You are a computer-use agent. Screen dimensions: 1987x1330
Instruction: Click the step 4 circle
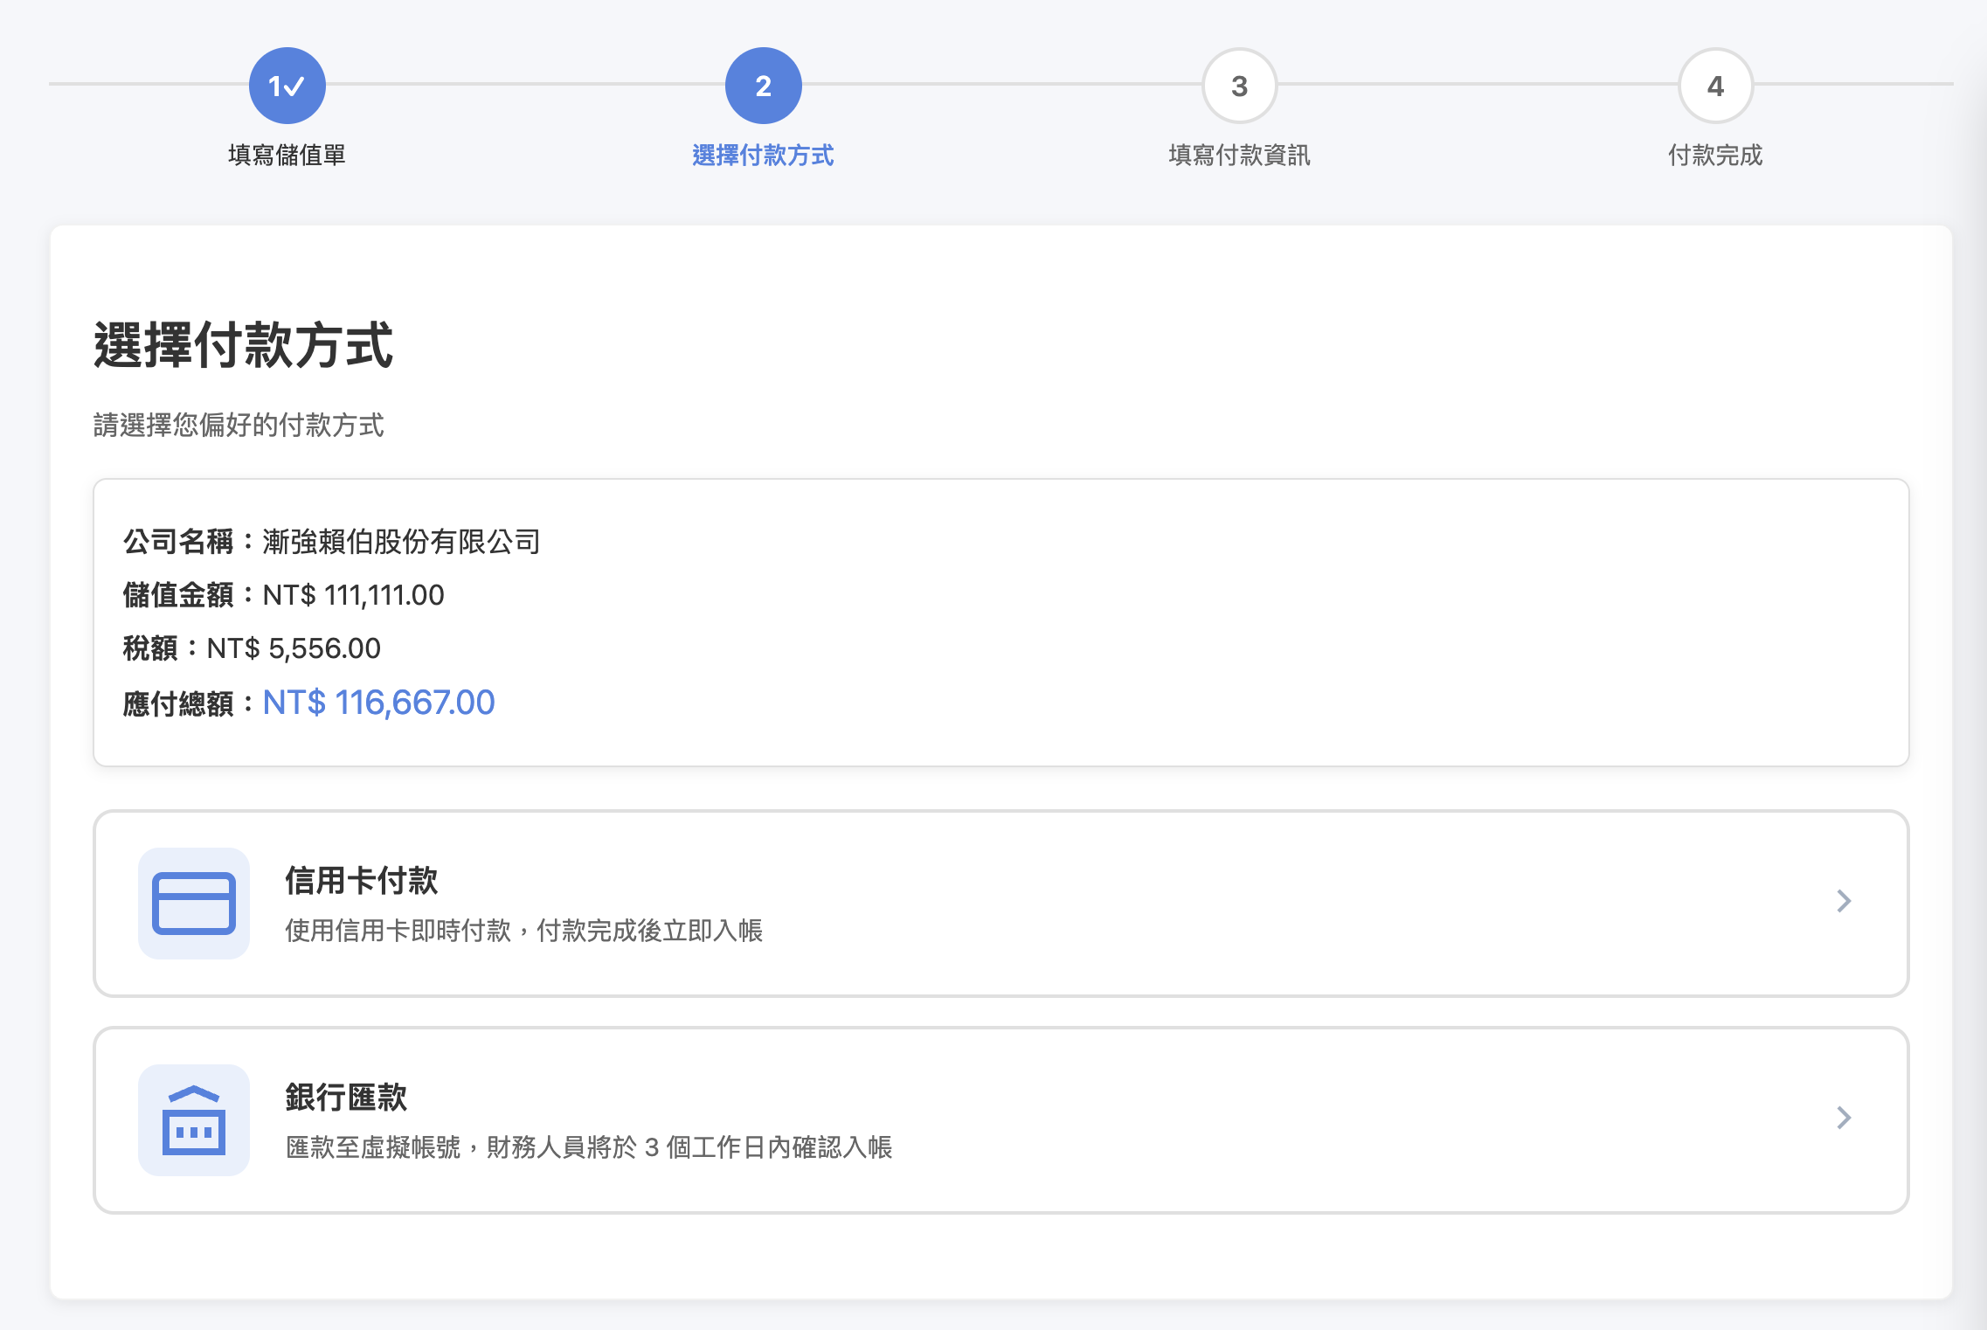click(x=1716, y=86)
